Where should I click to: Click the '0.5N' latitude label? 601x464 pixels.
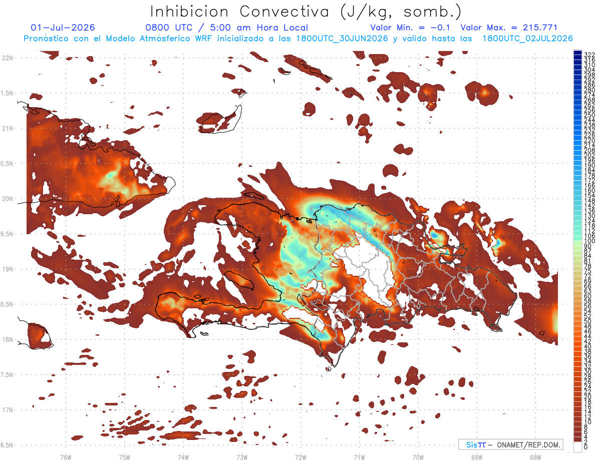click(x=7, y=164)
